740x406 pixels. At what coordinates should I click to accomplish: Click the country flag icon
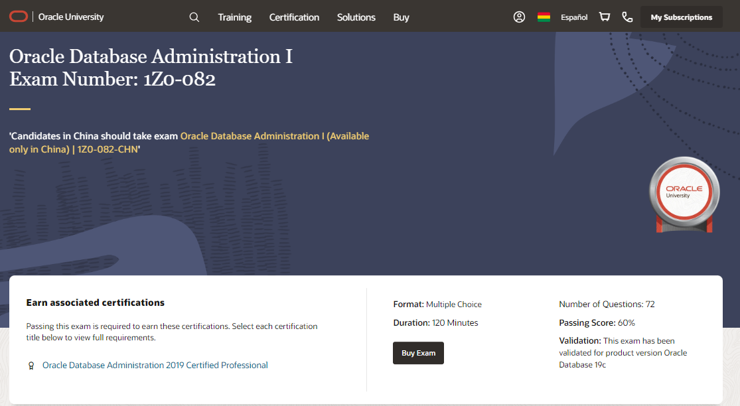544,17
